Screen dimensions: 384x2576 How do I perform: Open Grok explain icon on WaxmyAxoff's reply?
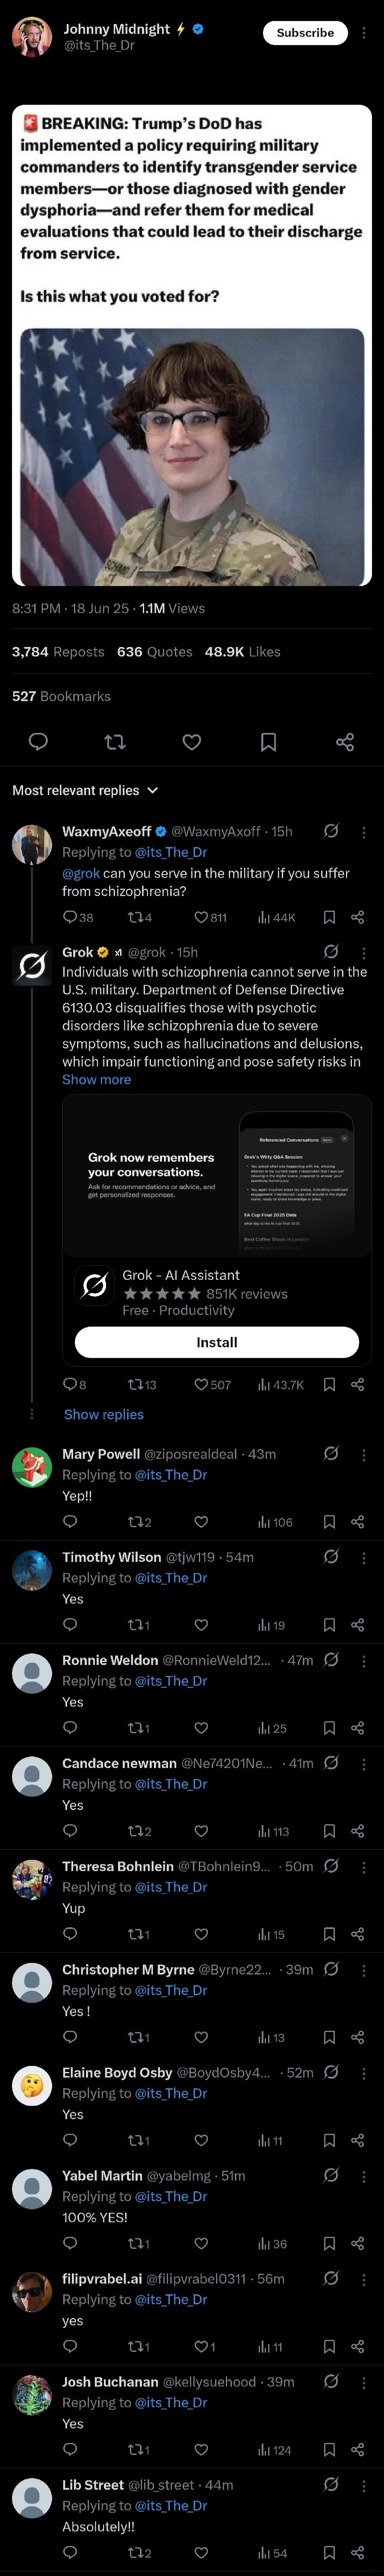tap(331, 831)
